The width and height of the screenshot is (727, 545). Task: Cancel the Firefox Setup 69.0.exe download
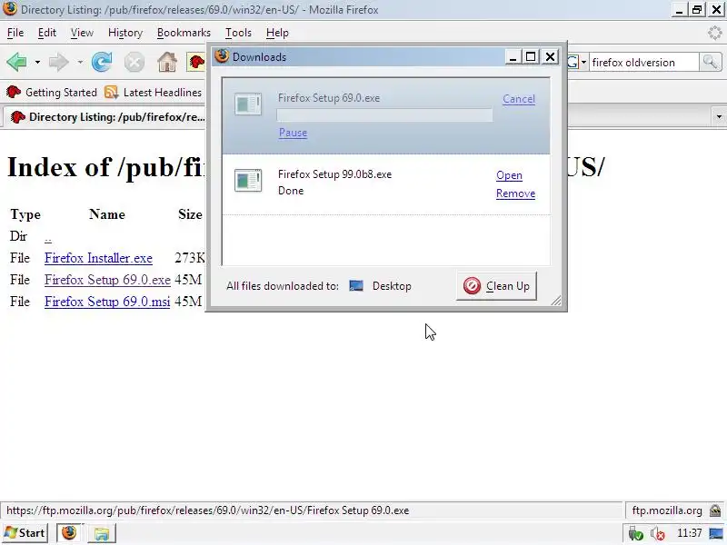[519, 99]
